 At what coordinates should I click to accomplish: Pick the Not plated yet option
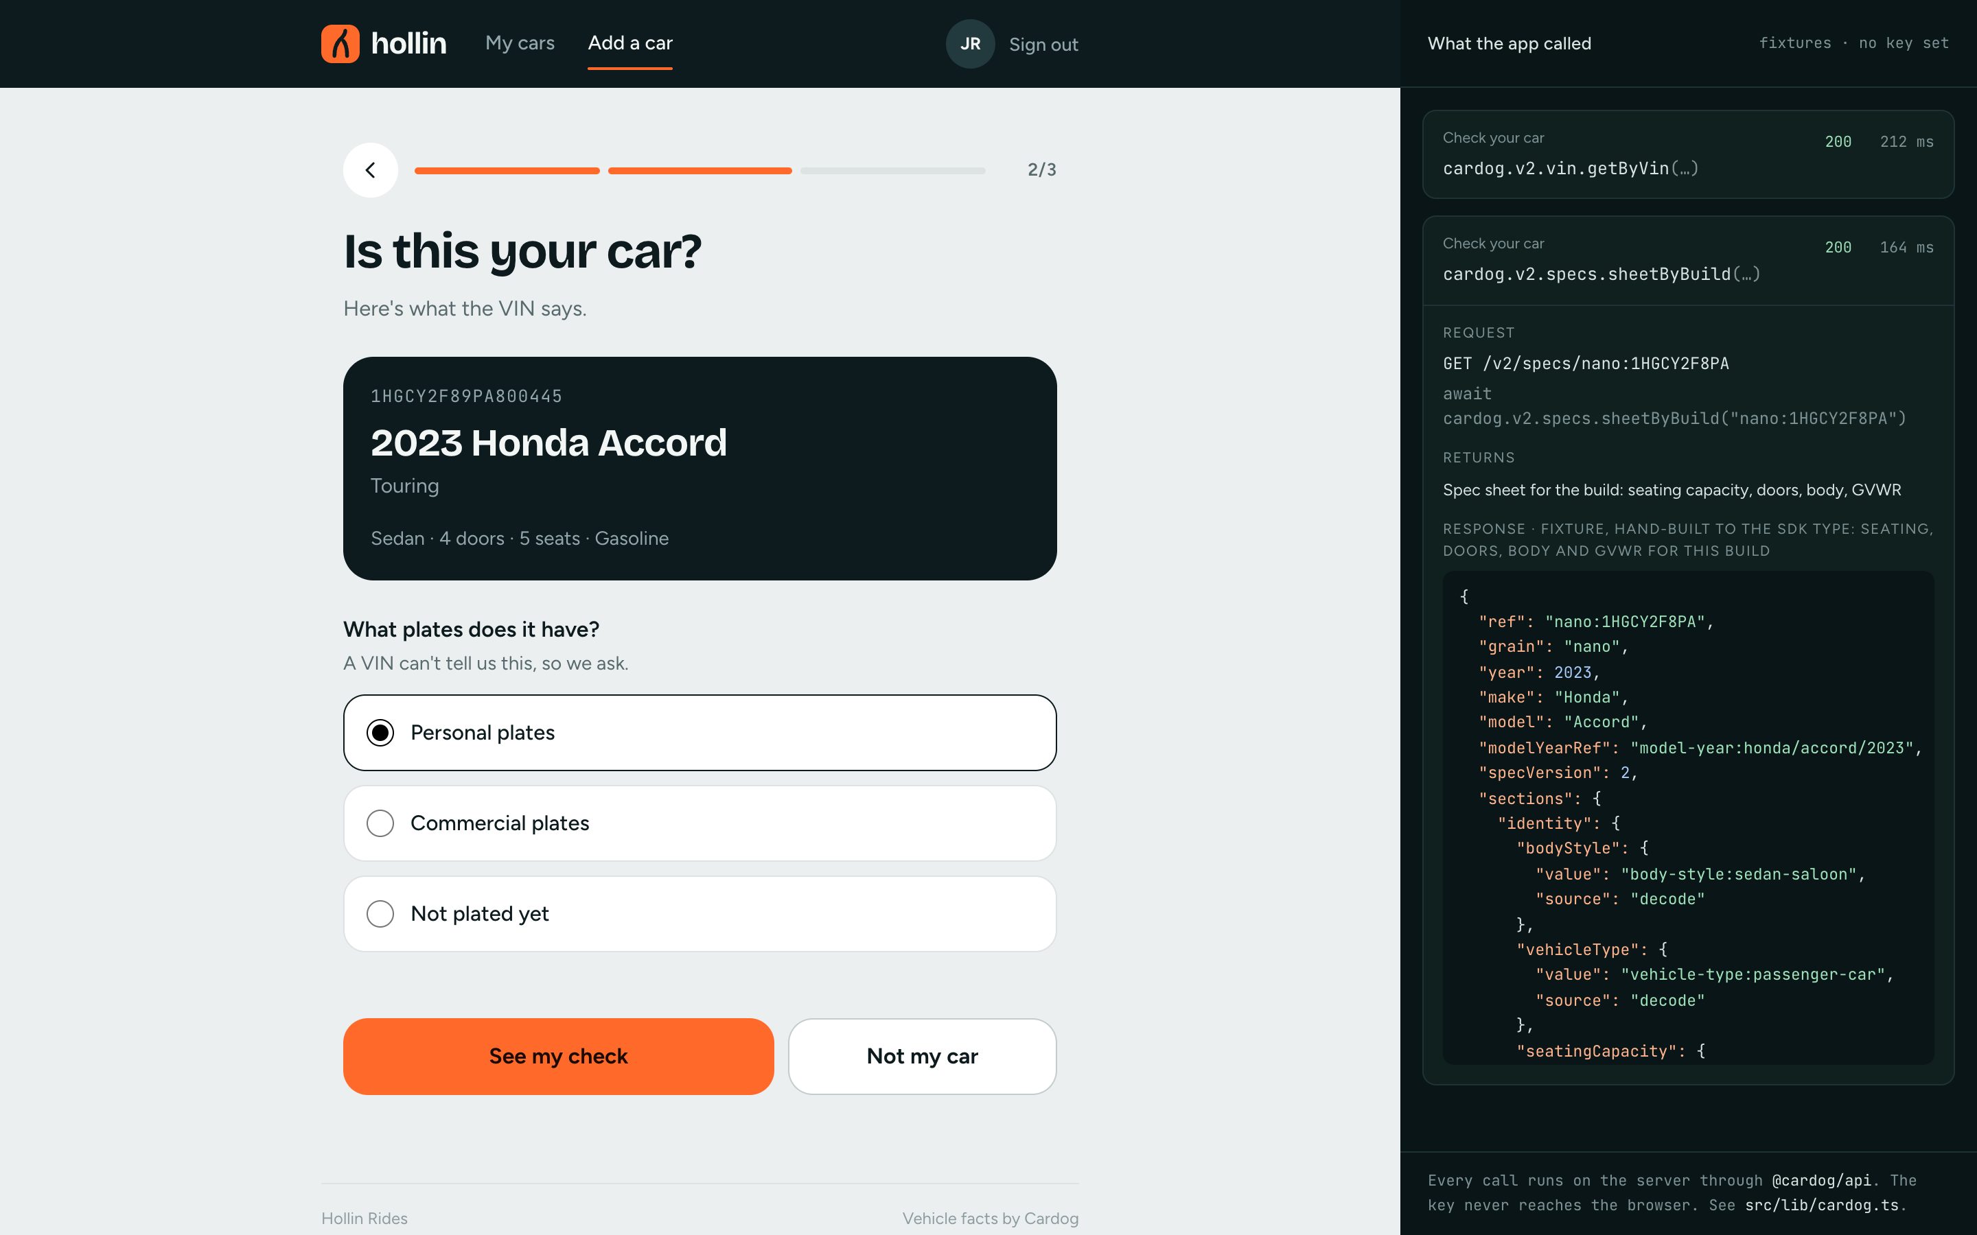coord(700,914)
